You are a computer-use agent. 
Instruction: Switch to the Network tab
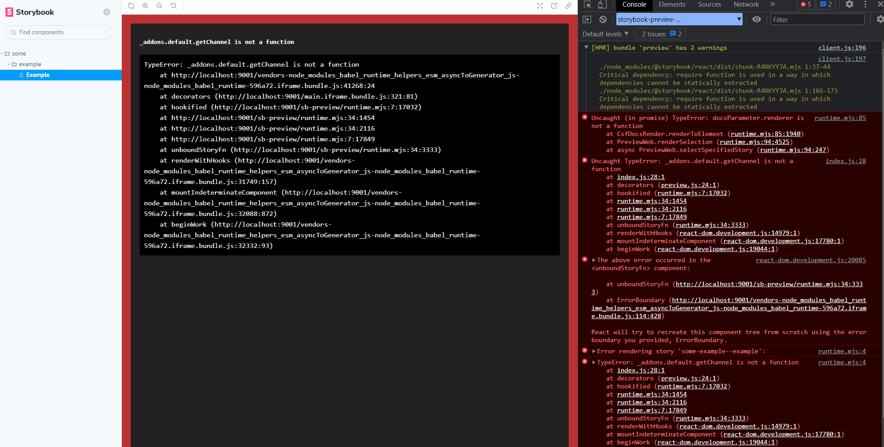pyautogui.click(x=746, y=4)
